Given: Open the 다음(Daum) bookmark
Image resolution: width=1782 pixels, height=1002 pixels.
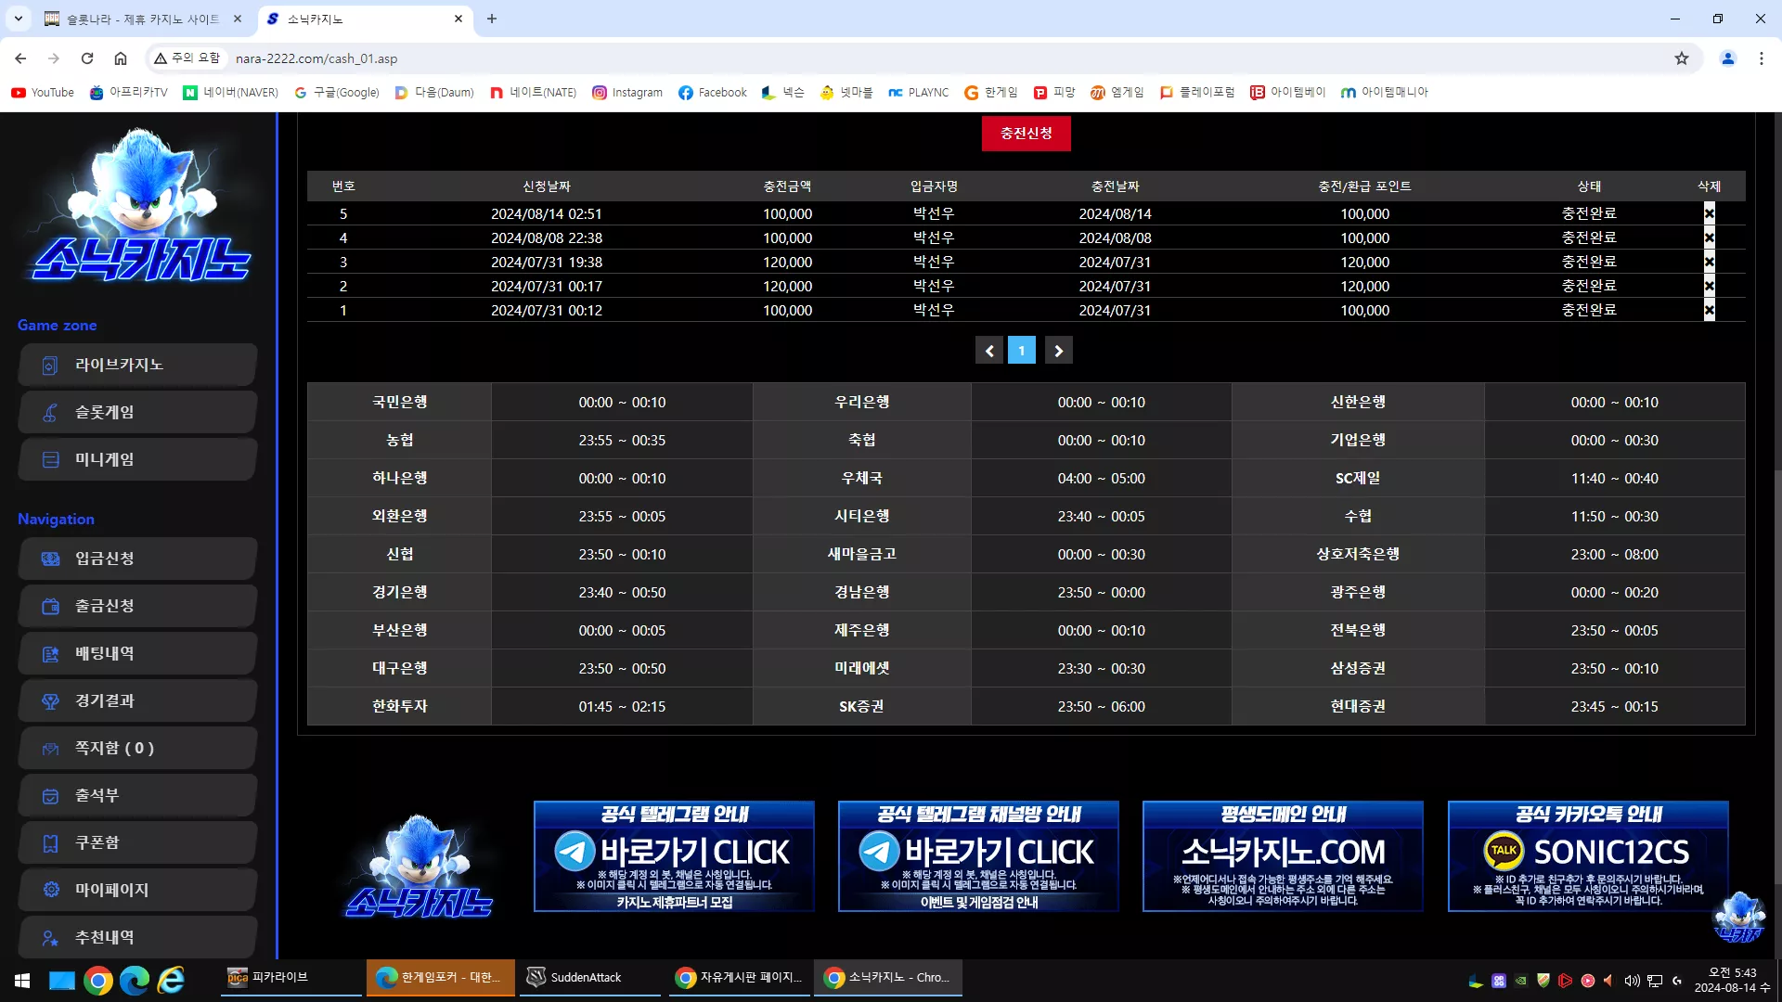Looking at the screenshot, I should [x=434, y=93].
